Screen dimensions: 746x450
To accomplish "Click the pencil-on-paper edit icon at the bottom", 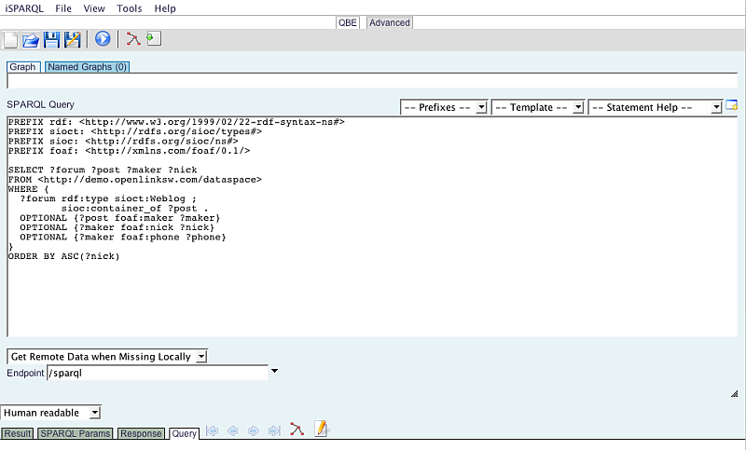I will 322,429.
